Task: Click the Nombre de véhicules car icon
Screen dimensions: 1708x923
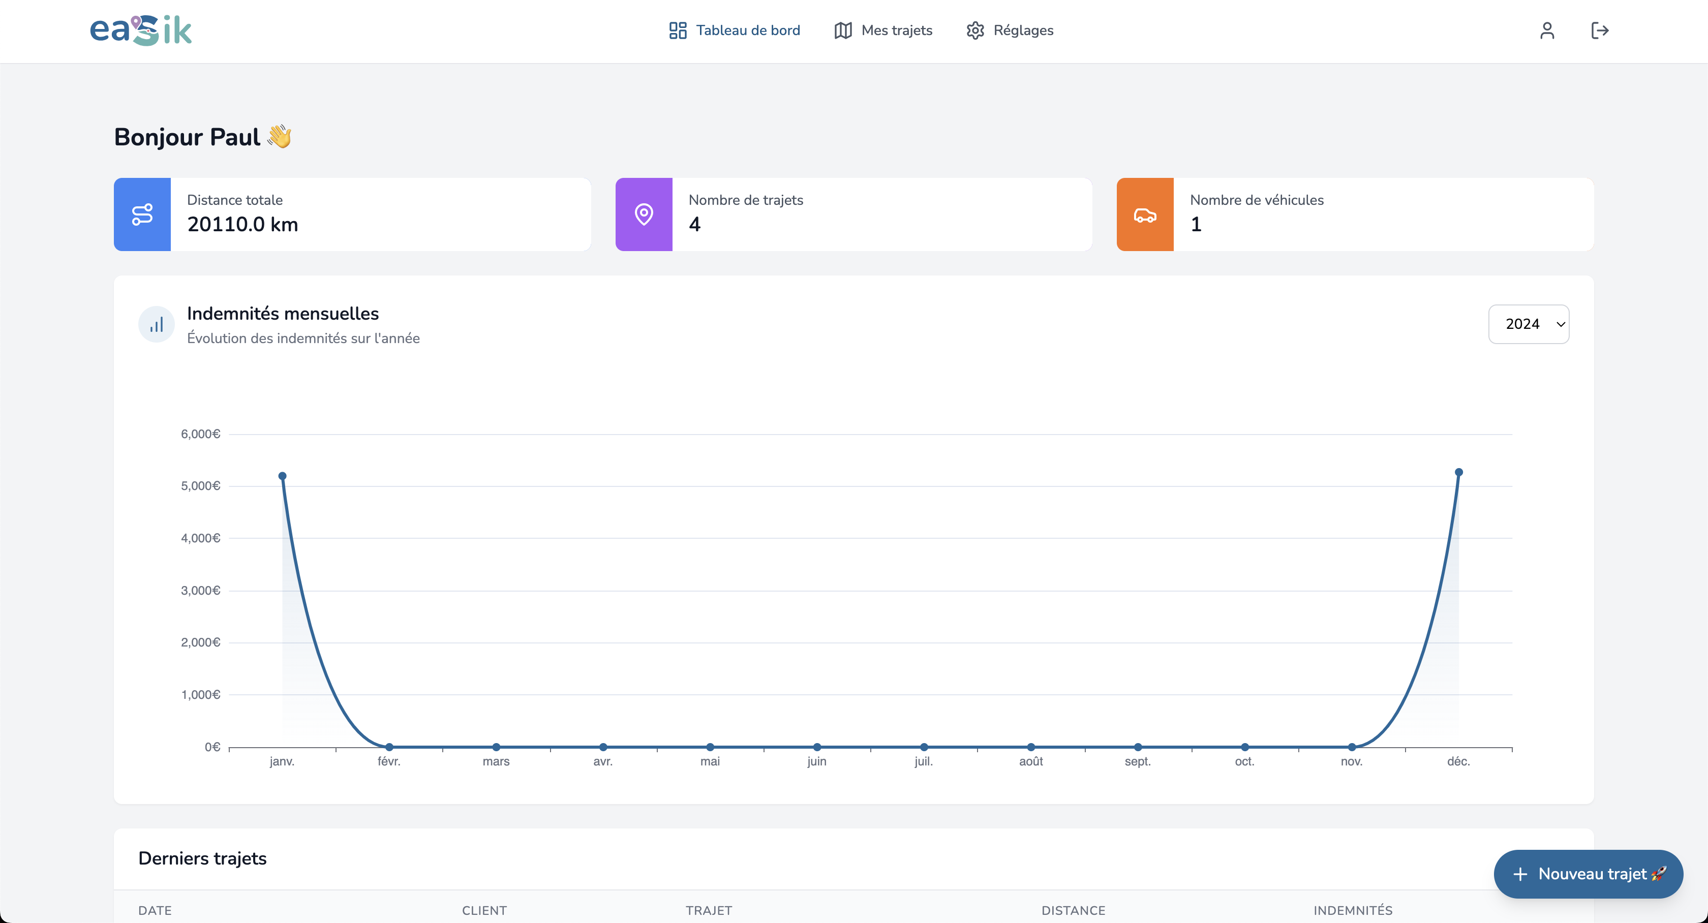Action: pyautogui.click(x=1145, y=214)
